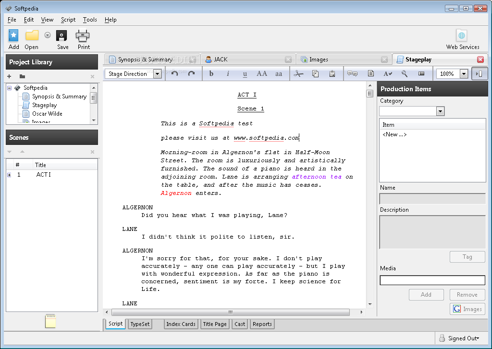This screenshot has width=492, height=349.
Task: Open the Reports view
Action: [x=262, y=324]
